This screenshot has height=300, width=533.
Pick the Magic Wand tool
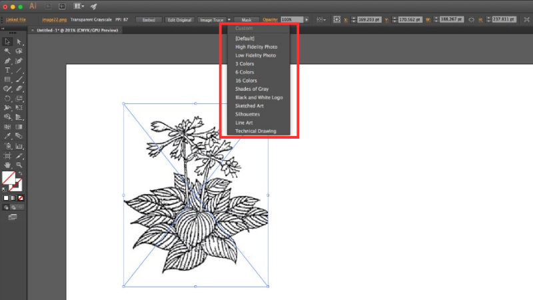pyautogui.click(x=7, y=51)
